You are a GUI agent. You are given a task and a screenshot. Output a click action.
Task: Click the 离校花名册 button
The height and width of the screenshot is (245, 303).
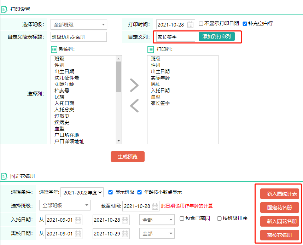(x=280, y=235)
